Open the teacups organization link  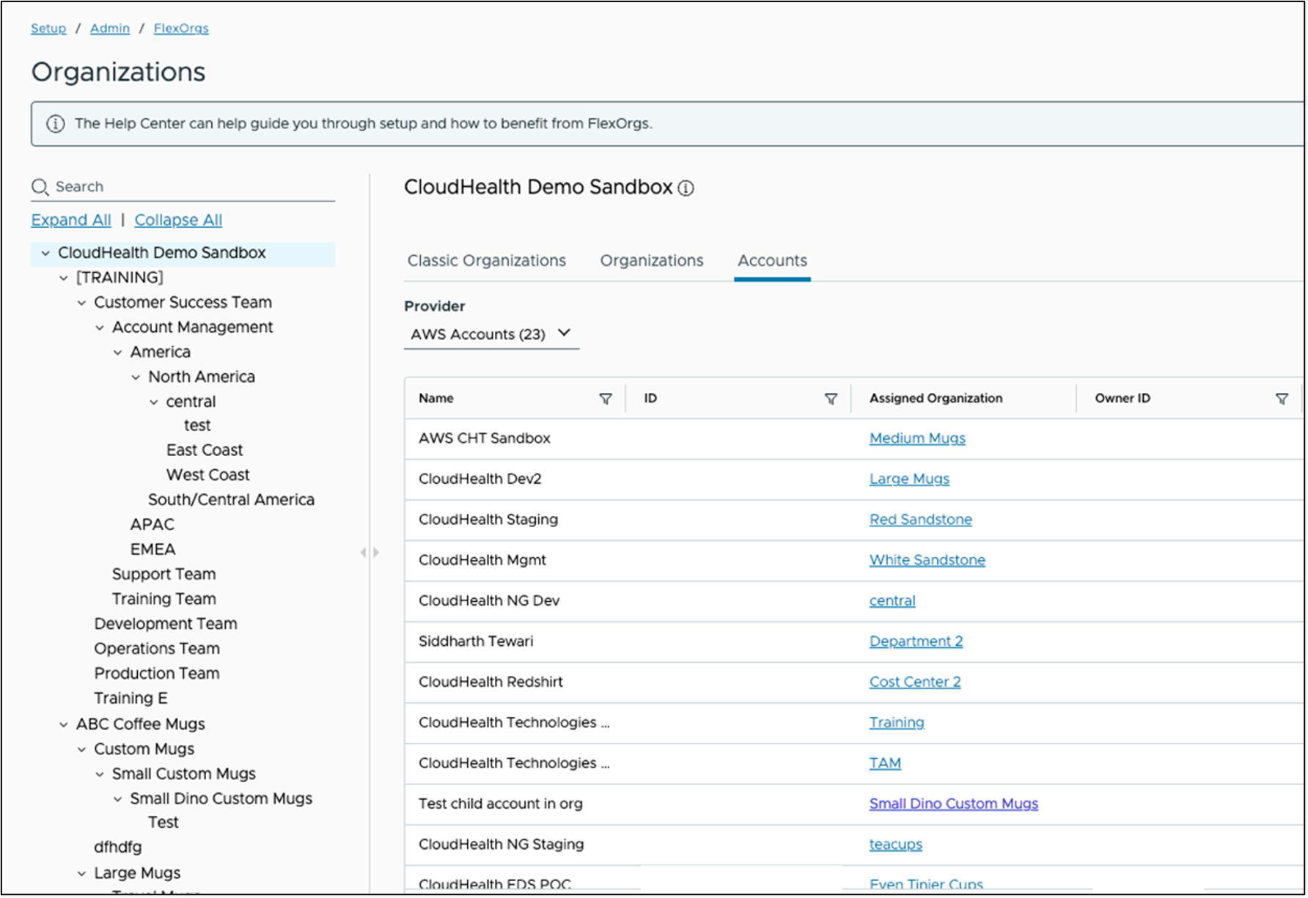[x=896, y=845]
